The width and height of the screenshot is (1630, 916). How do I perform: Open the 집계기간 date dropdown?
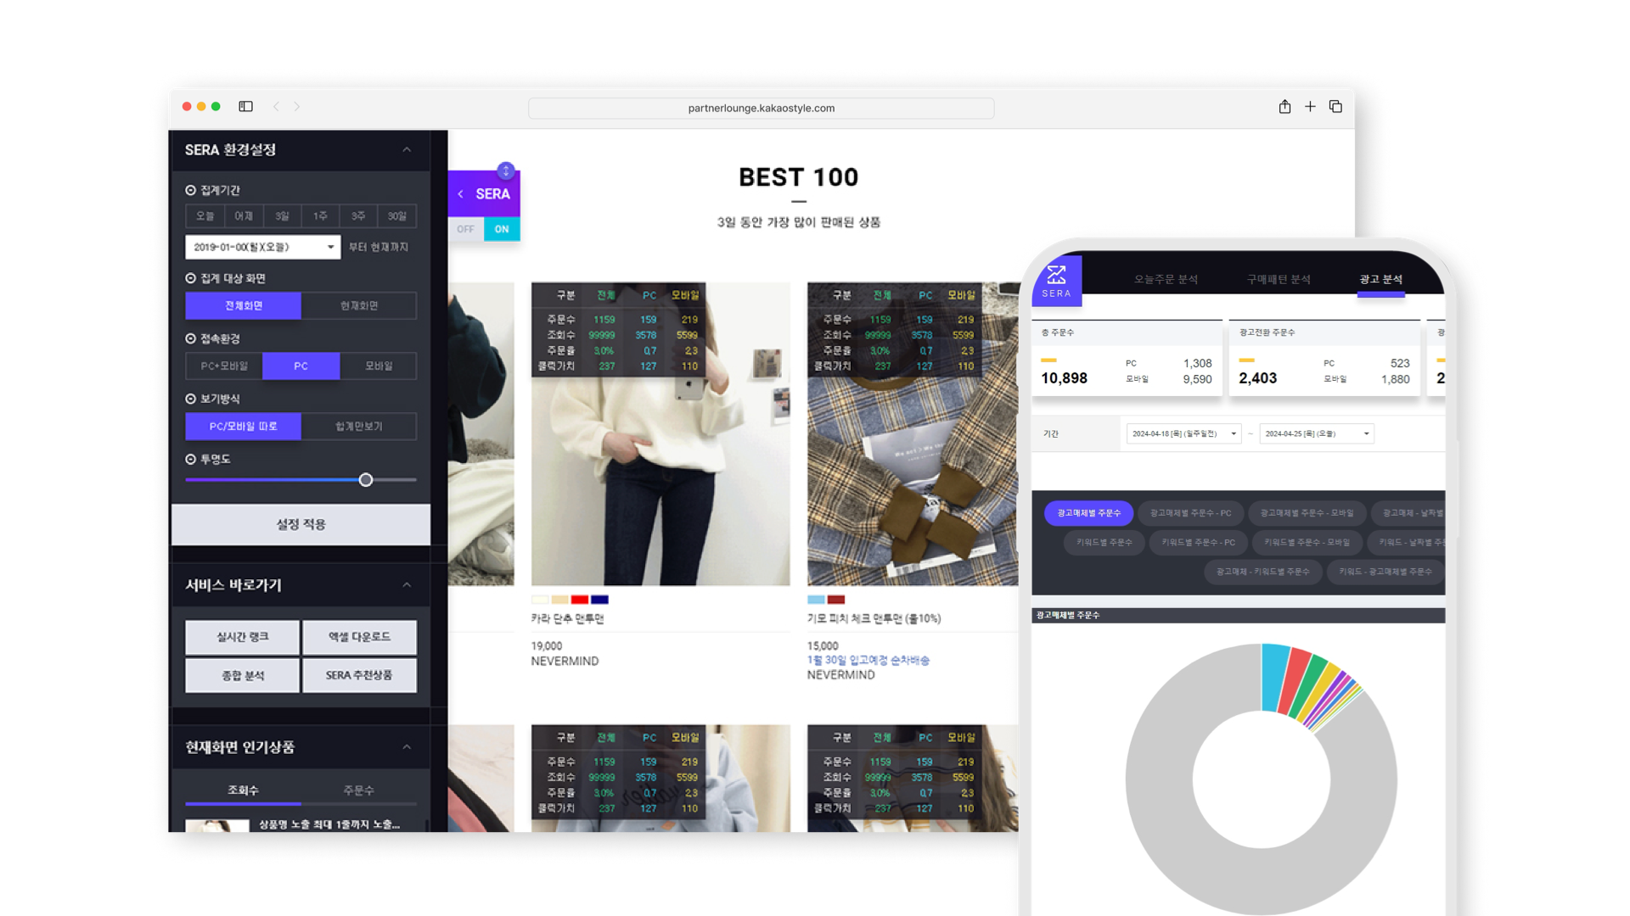pyautogui.click(x=260, y=246)
